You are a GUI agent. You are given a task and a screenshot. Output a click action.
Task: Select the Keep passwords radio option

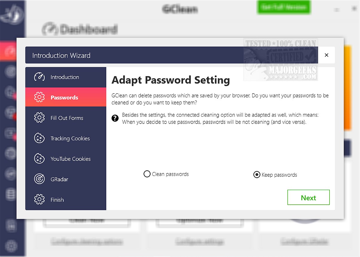click(x=257, y=175)
